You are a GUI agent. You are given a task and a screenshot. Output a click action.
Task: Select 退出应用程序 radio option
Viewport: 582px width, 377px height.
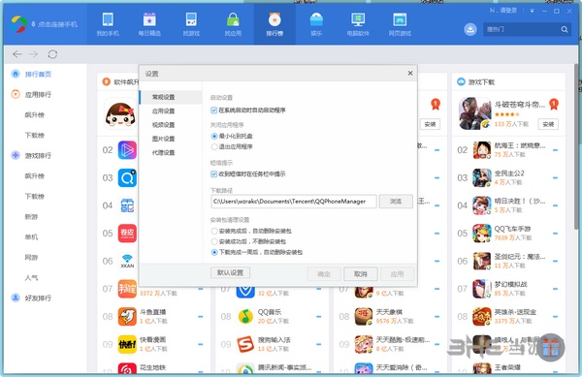pyautogui.click(x=214, y=146)
